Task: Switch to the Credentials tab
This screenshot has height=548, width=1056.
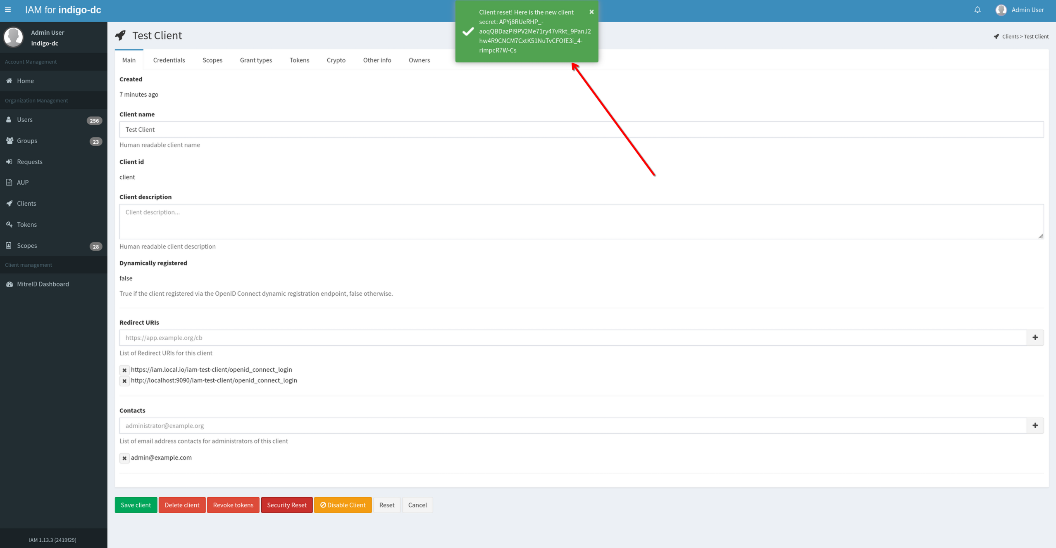Action: [169, 60]
